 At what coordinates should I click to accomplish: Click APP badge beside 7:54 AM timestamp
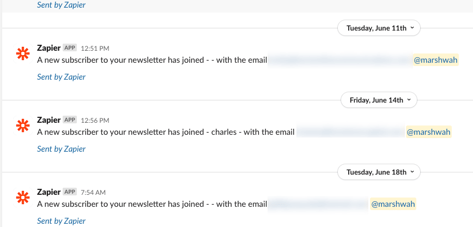(x=70, y=192)
